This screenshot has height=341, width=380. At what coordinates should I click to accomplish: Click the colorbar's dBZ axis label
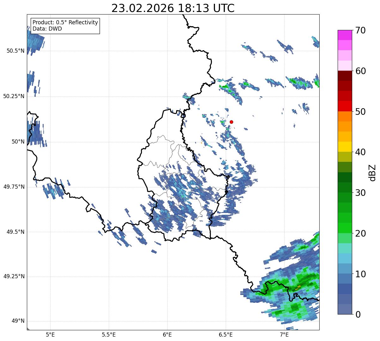(373, 172)
